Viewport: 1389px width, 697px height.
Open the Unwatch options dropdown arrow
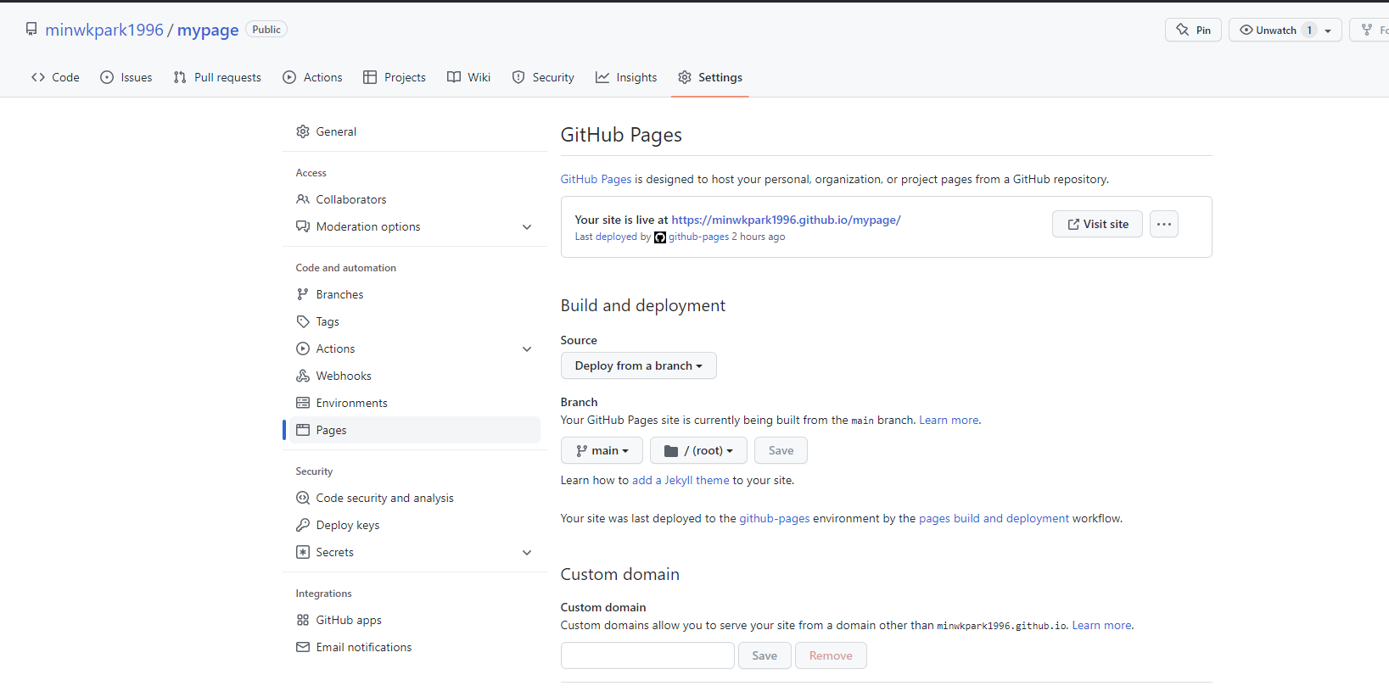coord(1329,31)
